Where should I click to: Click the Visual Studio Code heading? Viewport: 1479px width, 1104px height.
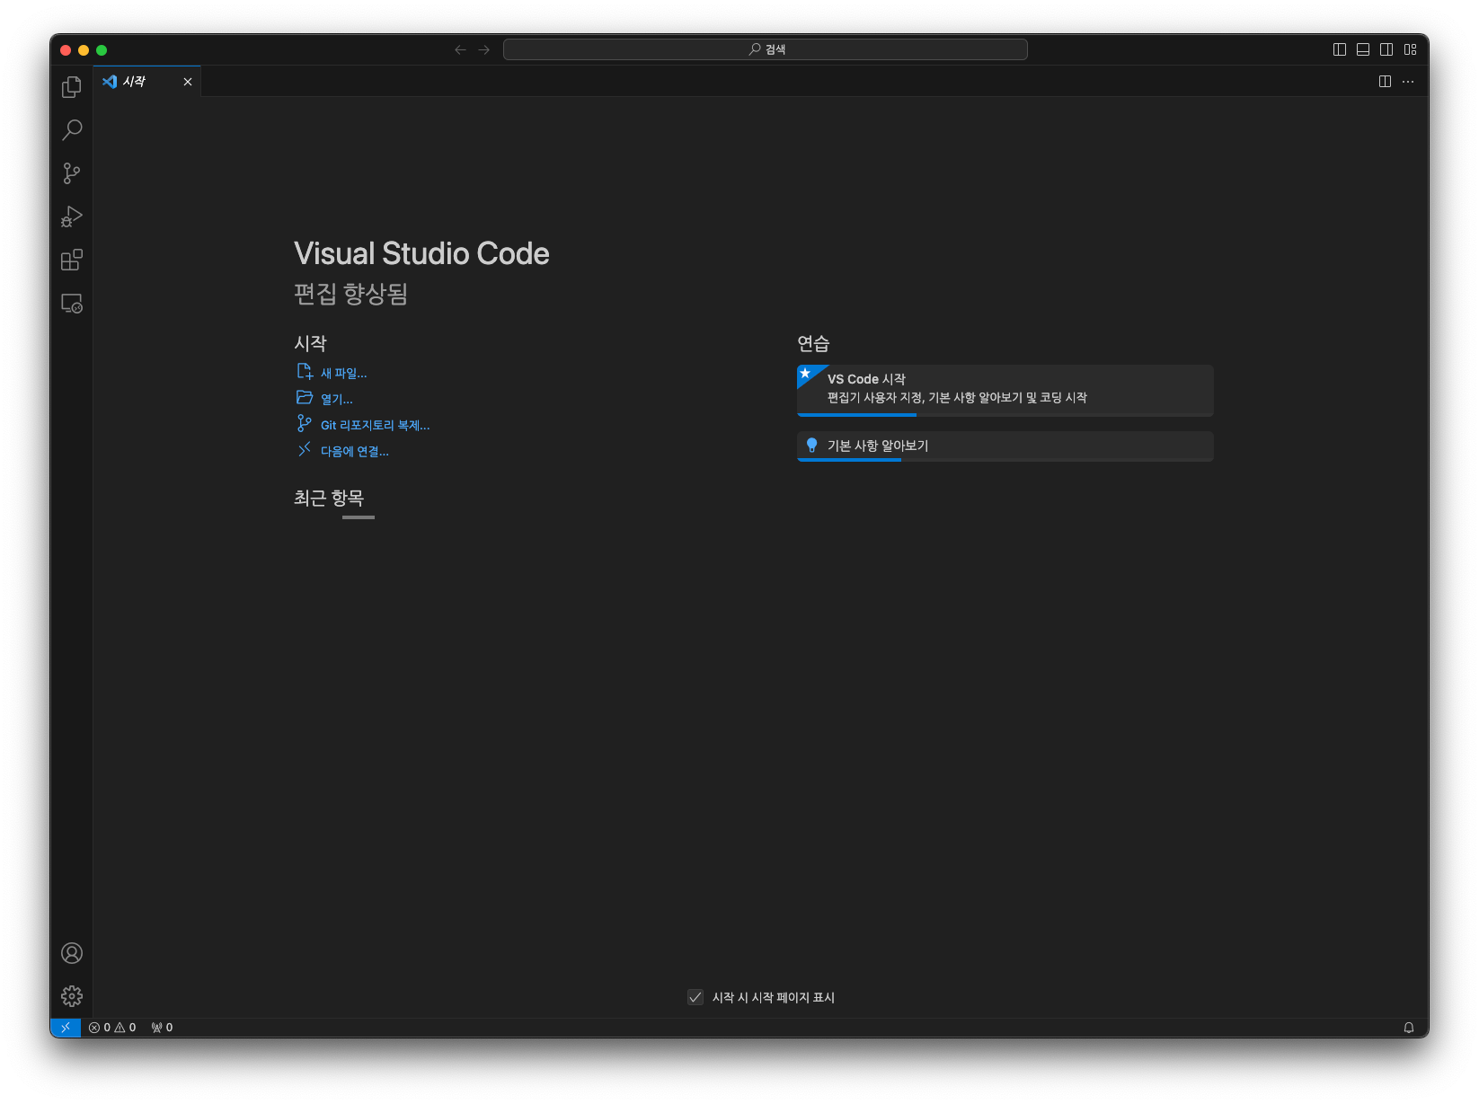(421, 254)
